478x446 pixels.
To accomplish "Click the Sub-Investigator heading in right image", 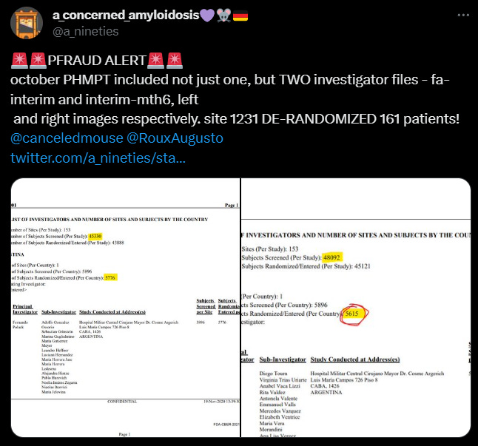I will 283,359.
